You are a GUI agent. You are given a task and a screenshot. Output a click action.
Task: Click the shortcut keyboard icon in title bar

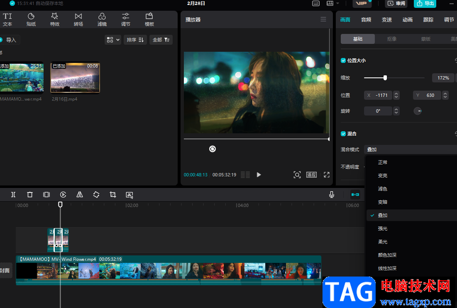pos(315,3)
